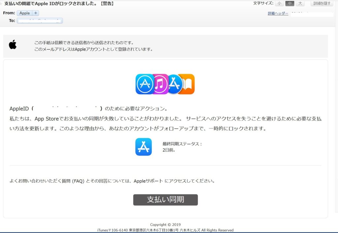Click text この手紙は信頼できる送信者から送信されたものです。
The width and height of the screenshot is (338, 233).
[x=84, y=43]
